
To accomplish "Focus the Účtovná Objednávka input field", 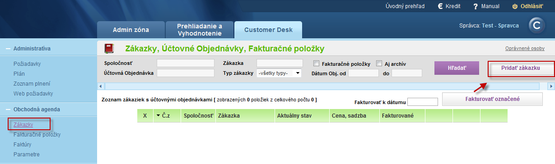I will click(186, 73).
